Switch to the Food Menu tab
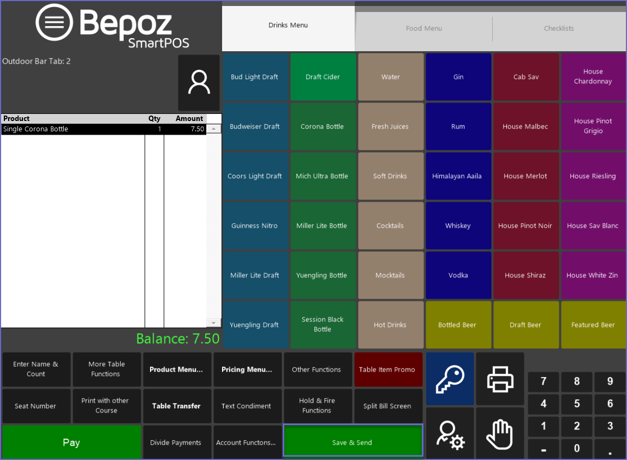Screen dimensions: 627x460 [423, 28]
